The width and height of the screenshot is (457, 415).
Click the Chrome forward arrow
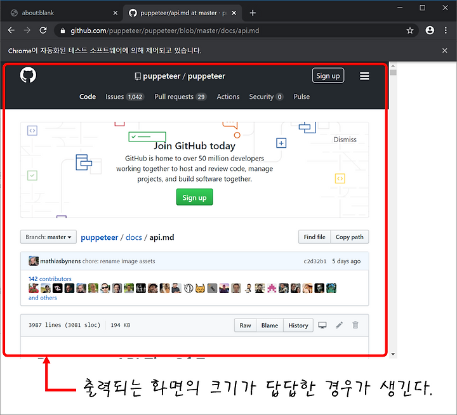(x=27, y=30)
